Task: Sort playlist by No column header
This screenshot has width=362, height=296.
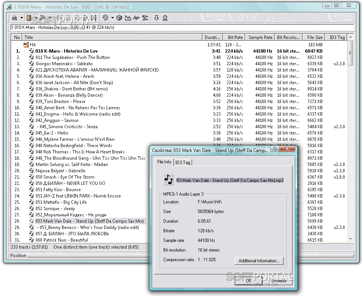Action: click(17, 37)
